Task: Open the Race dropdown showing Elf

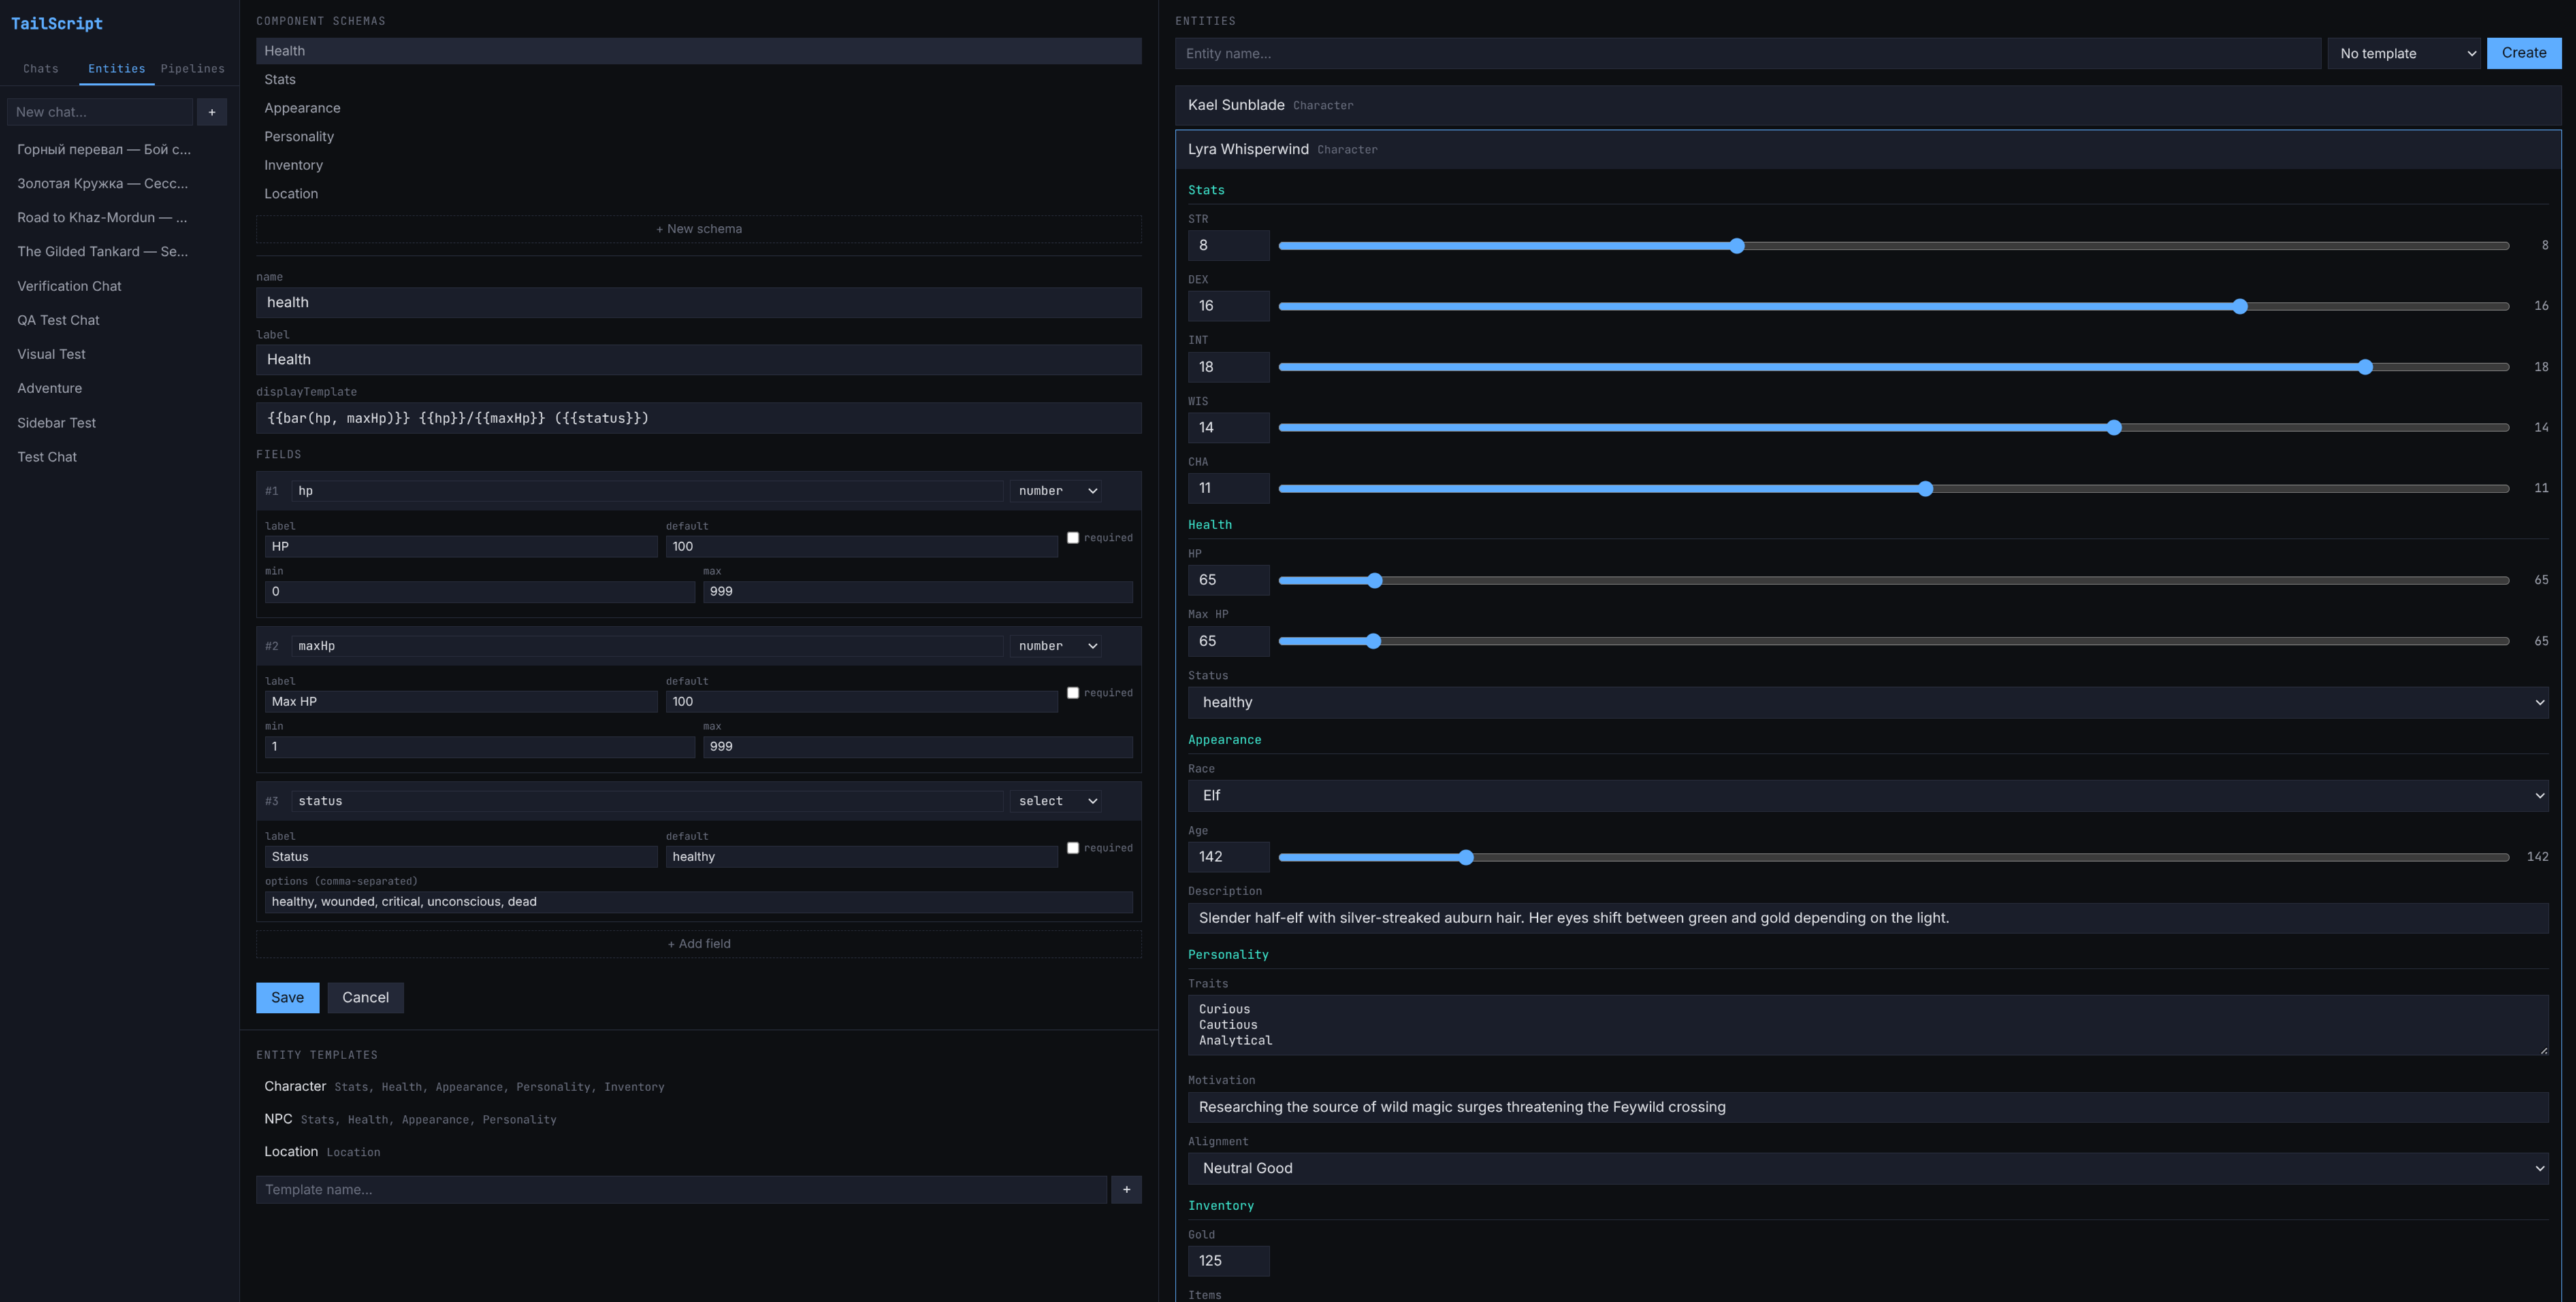Action: (x=1867, y=795)
